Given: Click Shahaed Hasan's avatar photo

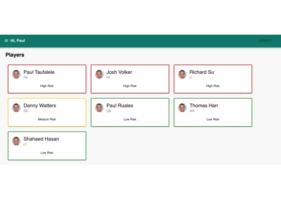Looking at the screenshot, I should [x=16, y=141].
